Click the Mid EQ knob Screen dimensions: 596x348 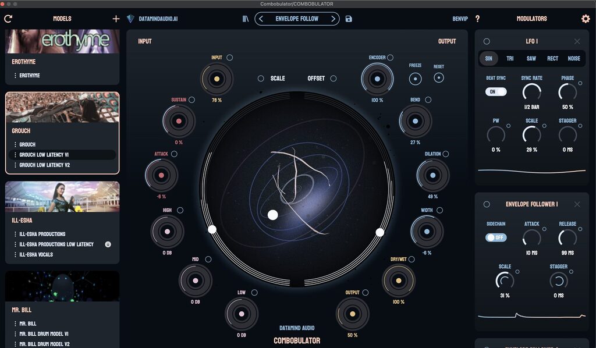(196, 280)
